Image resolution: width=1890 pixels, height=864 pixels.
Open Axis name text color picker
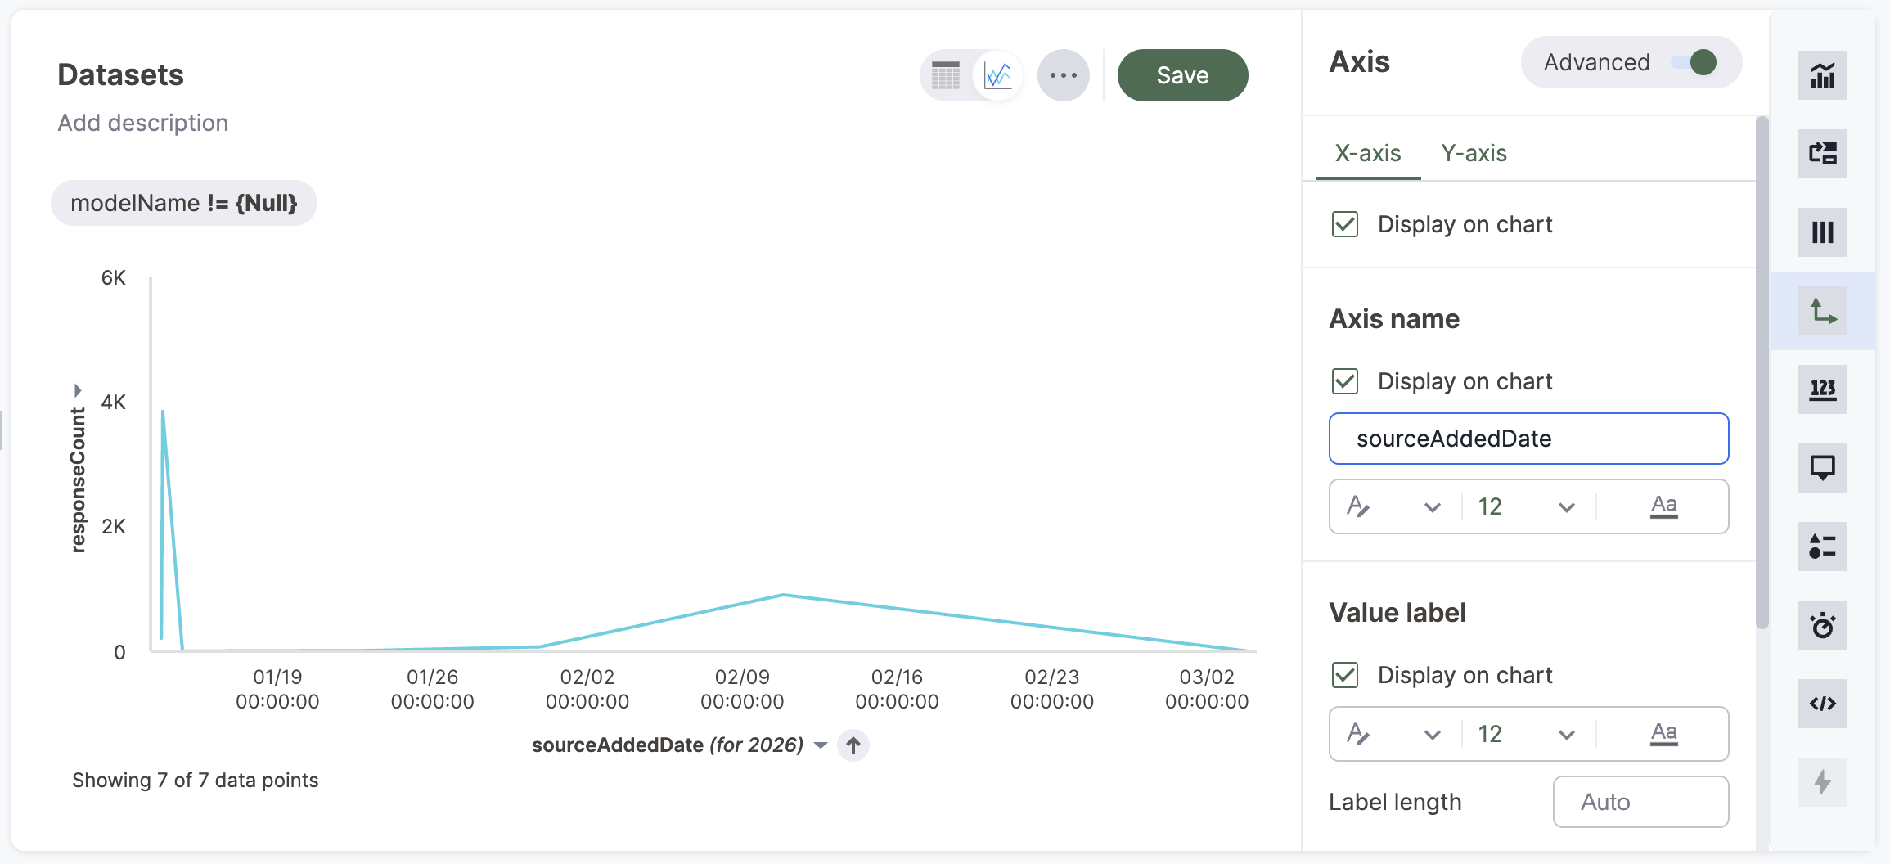click(x=1663, y=507)
